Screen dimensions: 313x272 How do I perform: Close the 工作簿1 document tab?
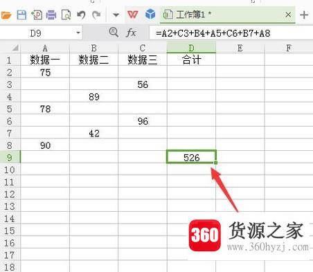coord(288,15)
